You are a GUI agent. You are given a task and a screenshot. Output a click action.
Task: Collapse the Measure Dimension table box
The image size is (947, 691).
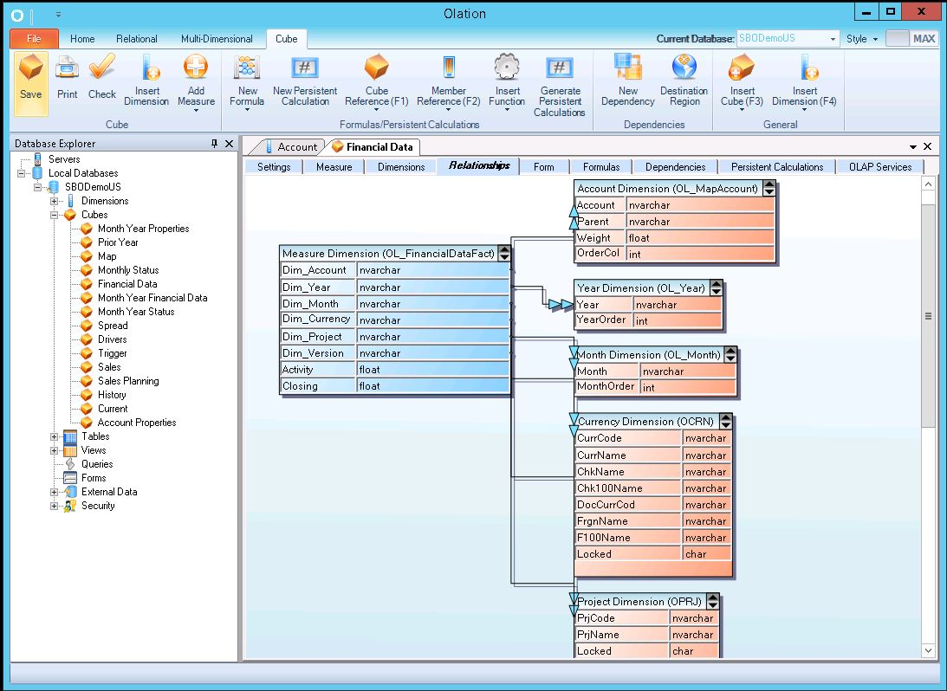point(504,254)
